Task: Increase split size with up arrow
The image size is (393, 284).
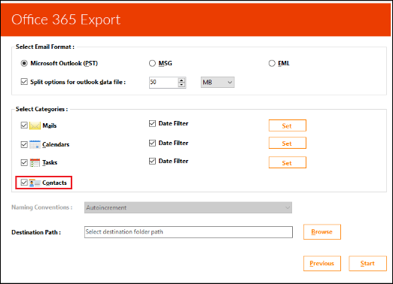Action: click(x=181, y=80)
